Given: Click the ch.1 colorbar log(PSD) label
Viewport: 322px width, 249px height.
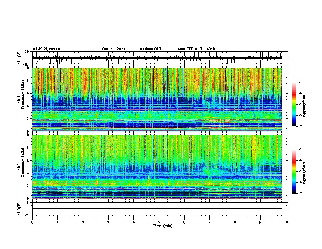Looking at the screenshot, I should [305, 106].
